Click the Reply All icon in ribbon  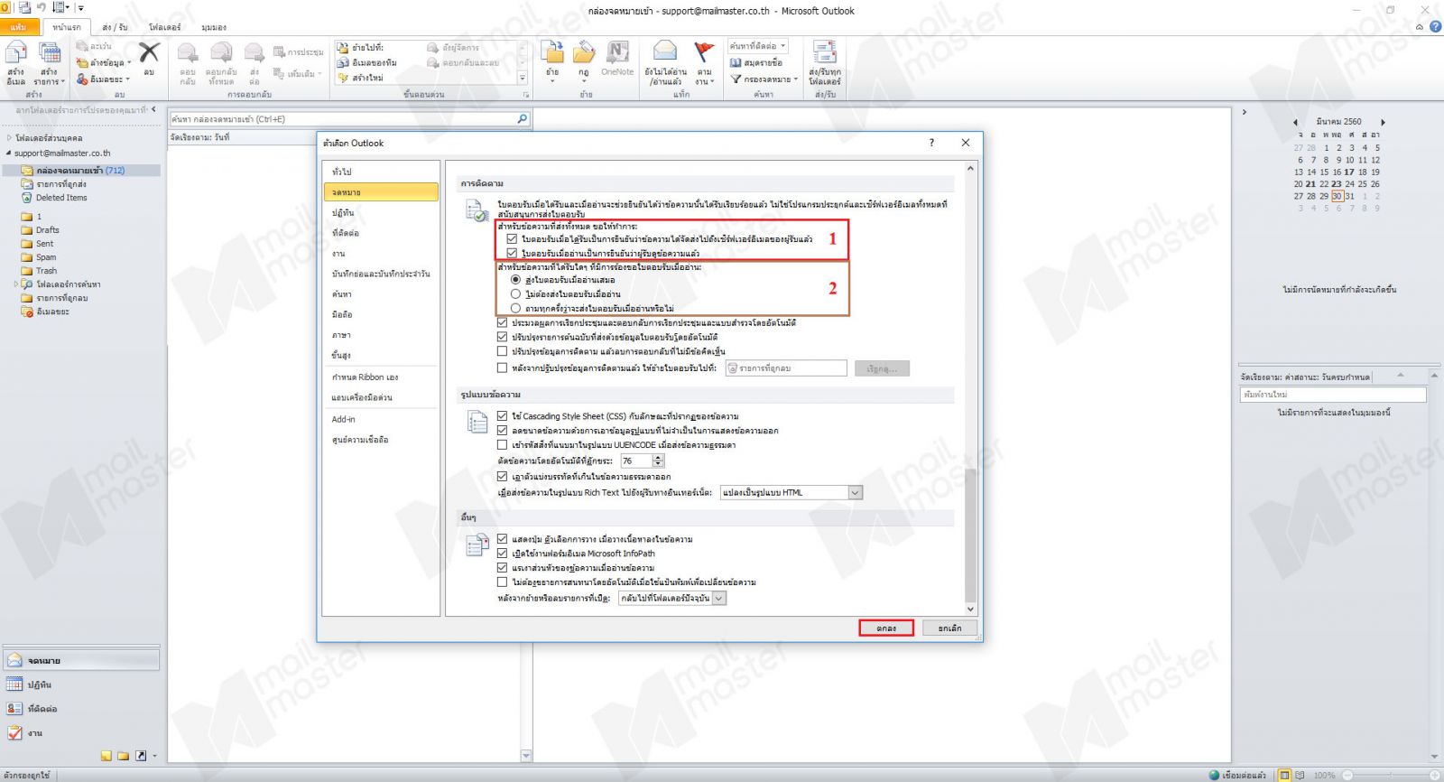point(221,52)
